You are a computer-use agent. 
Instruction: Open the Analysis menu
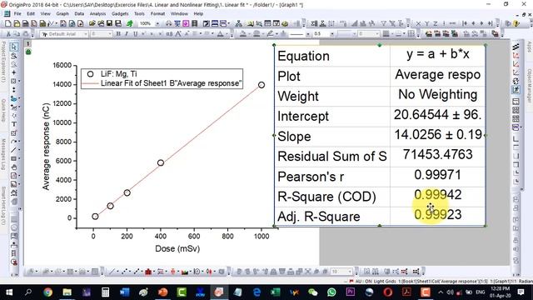click(97, 13)
